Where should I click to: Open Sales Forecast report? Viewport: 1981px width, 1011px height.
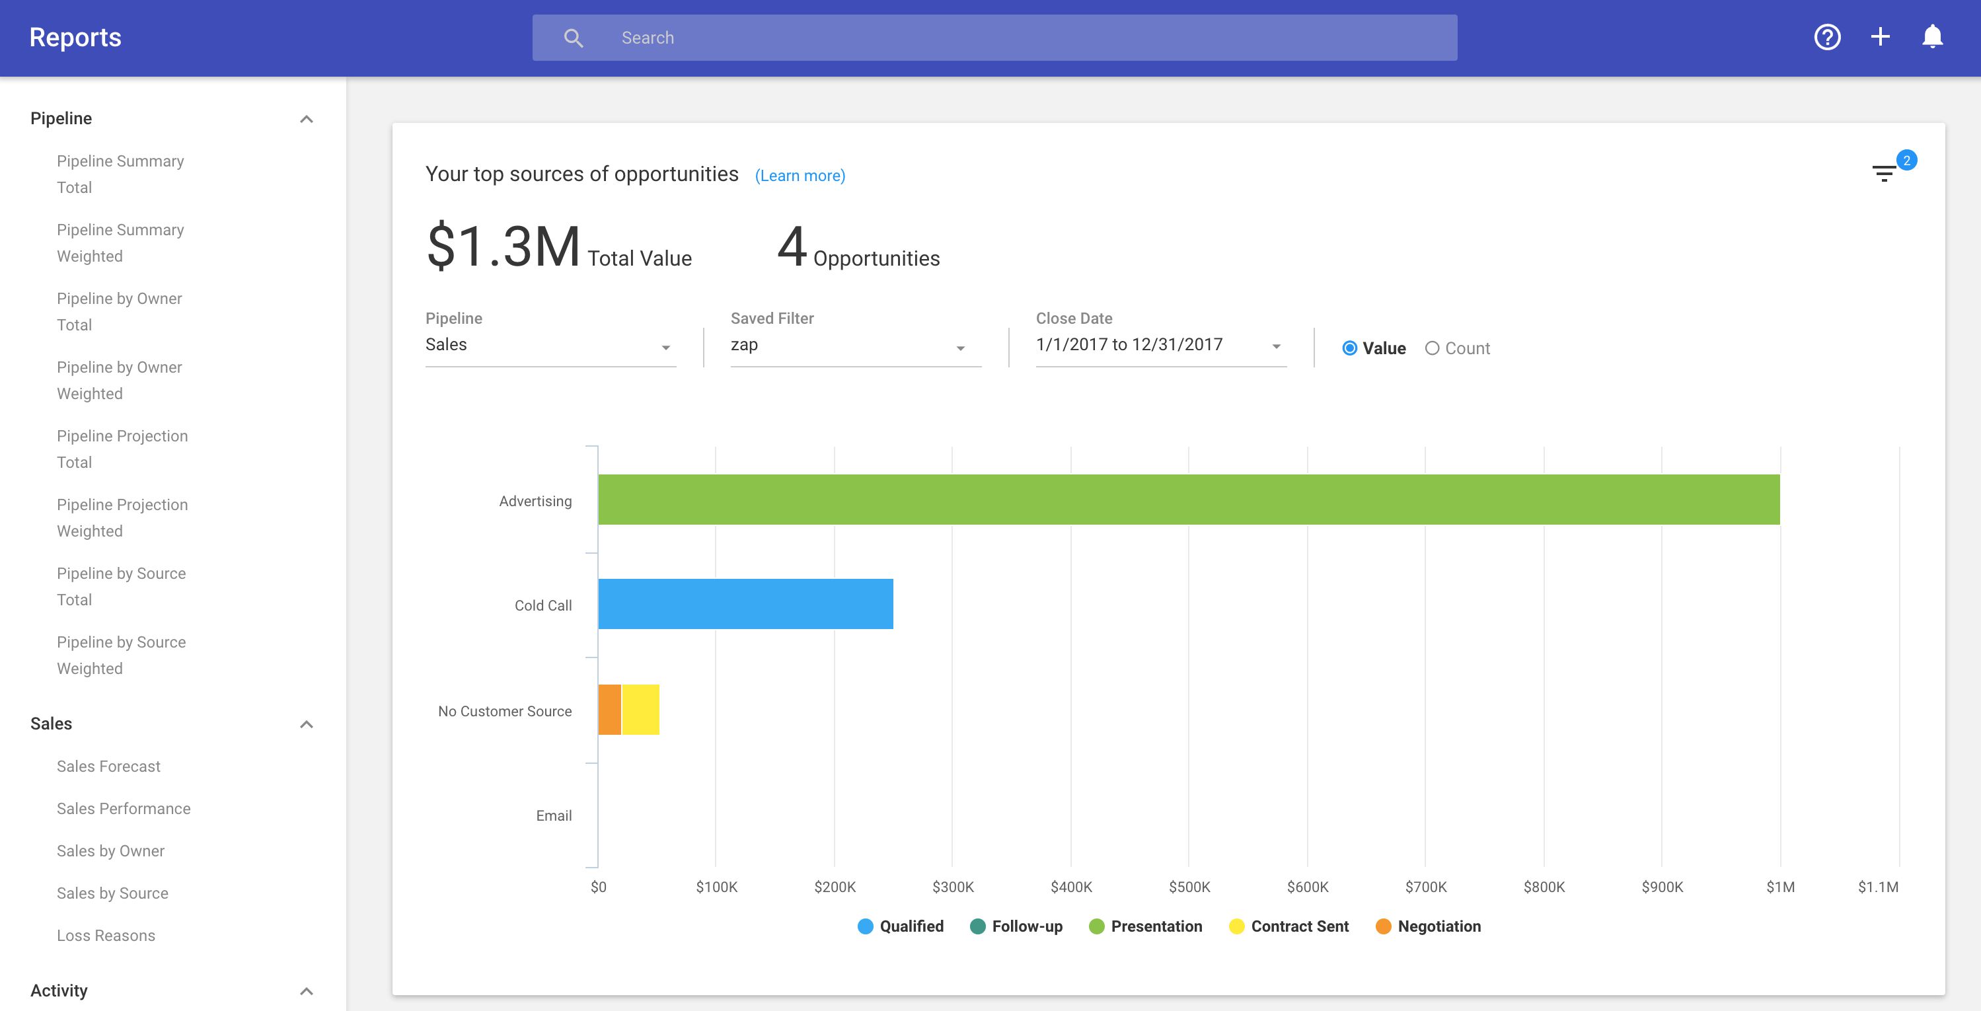[x=108, y=767]
